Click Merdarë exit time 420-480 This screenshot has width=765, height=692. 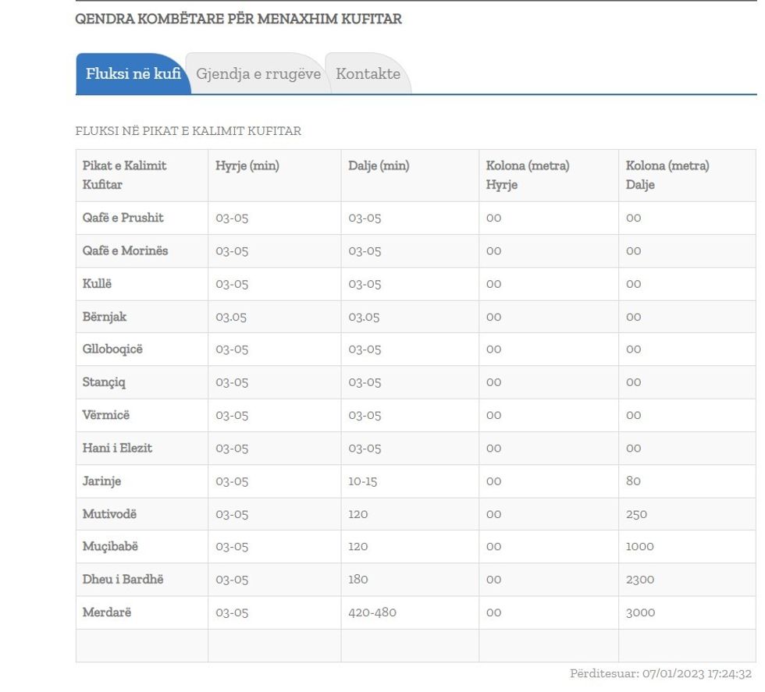click(x=372, y=612)
